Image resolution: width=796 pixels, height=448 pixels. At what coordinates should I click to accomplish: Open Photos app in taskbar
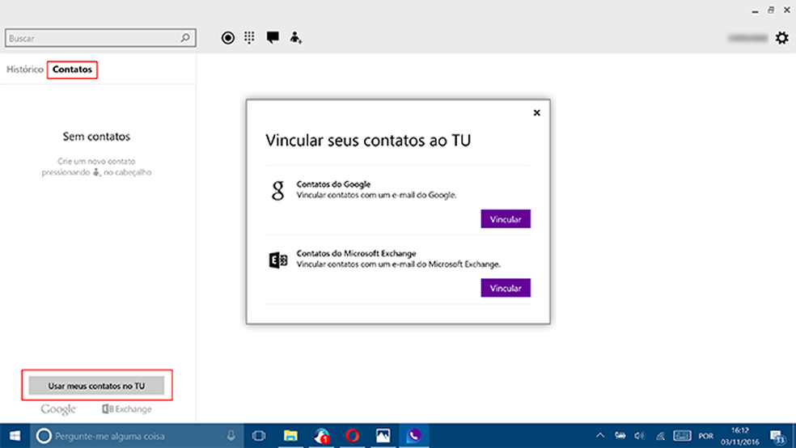point(383,436)
